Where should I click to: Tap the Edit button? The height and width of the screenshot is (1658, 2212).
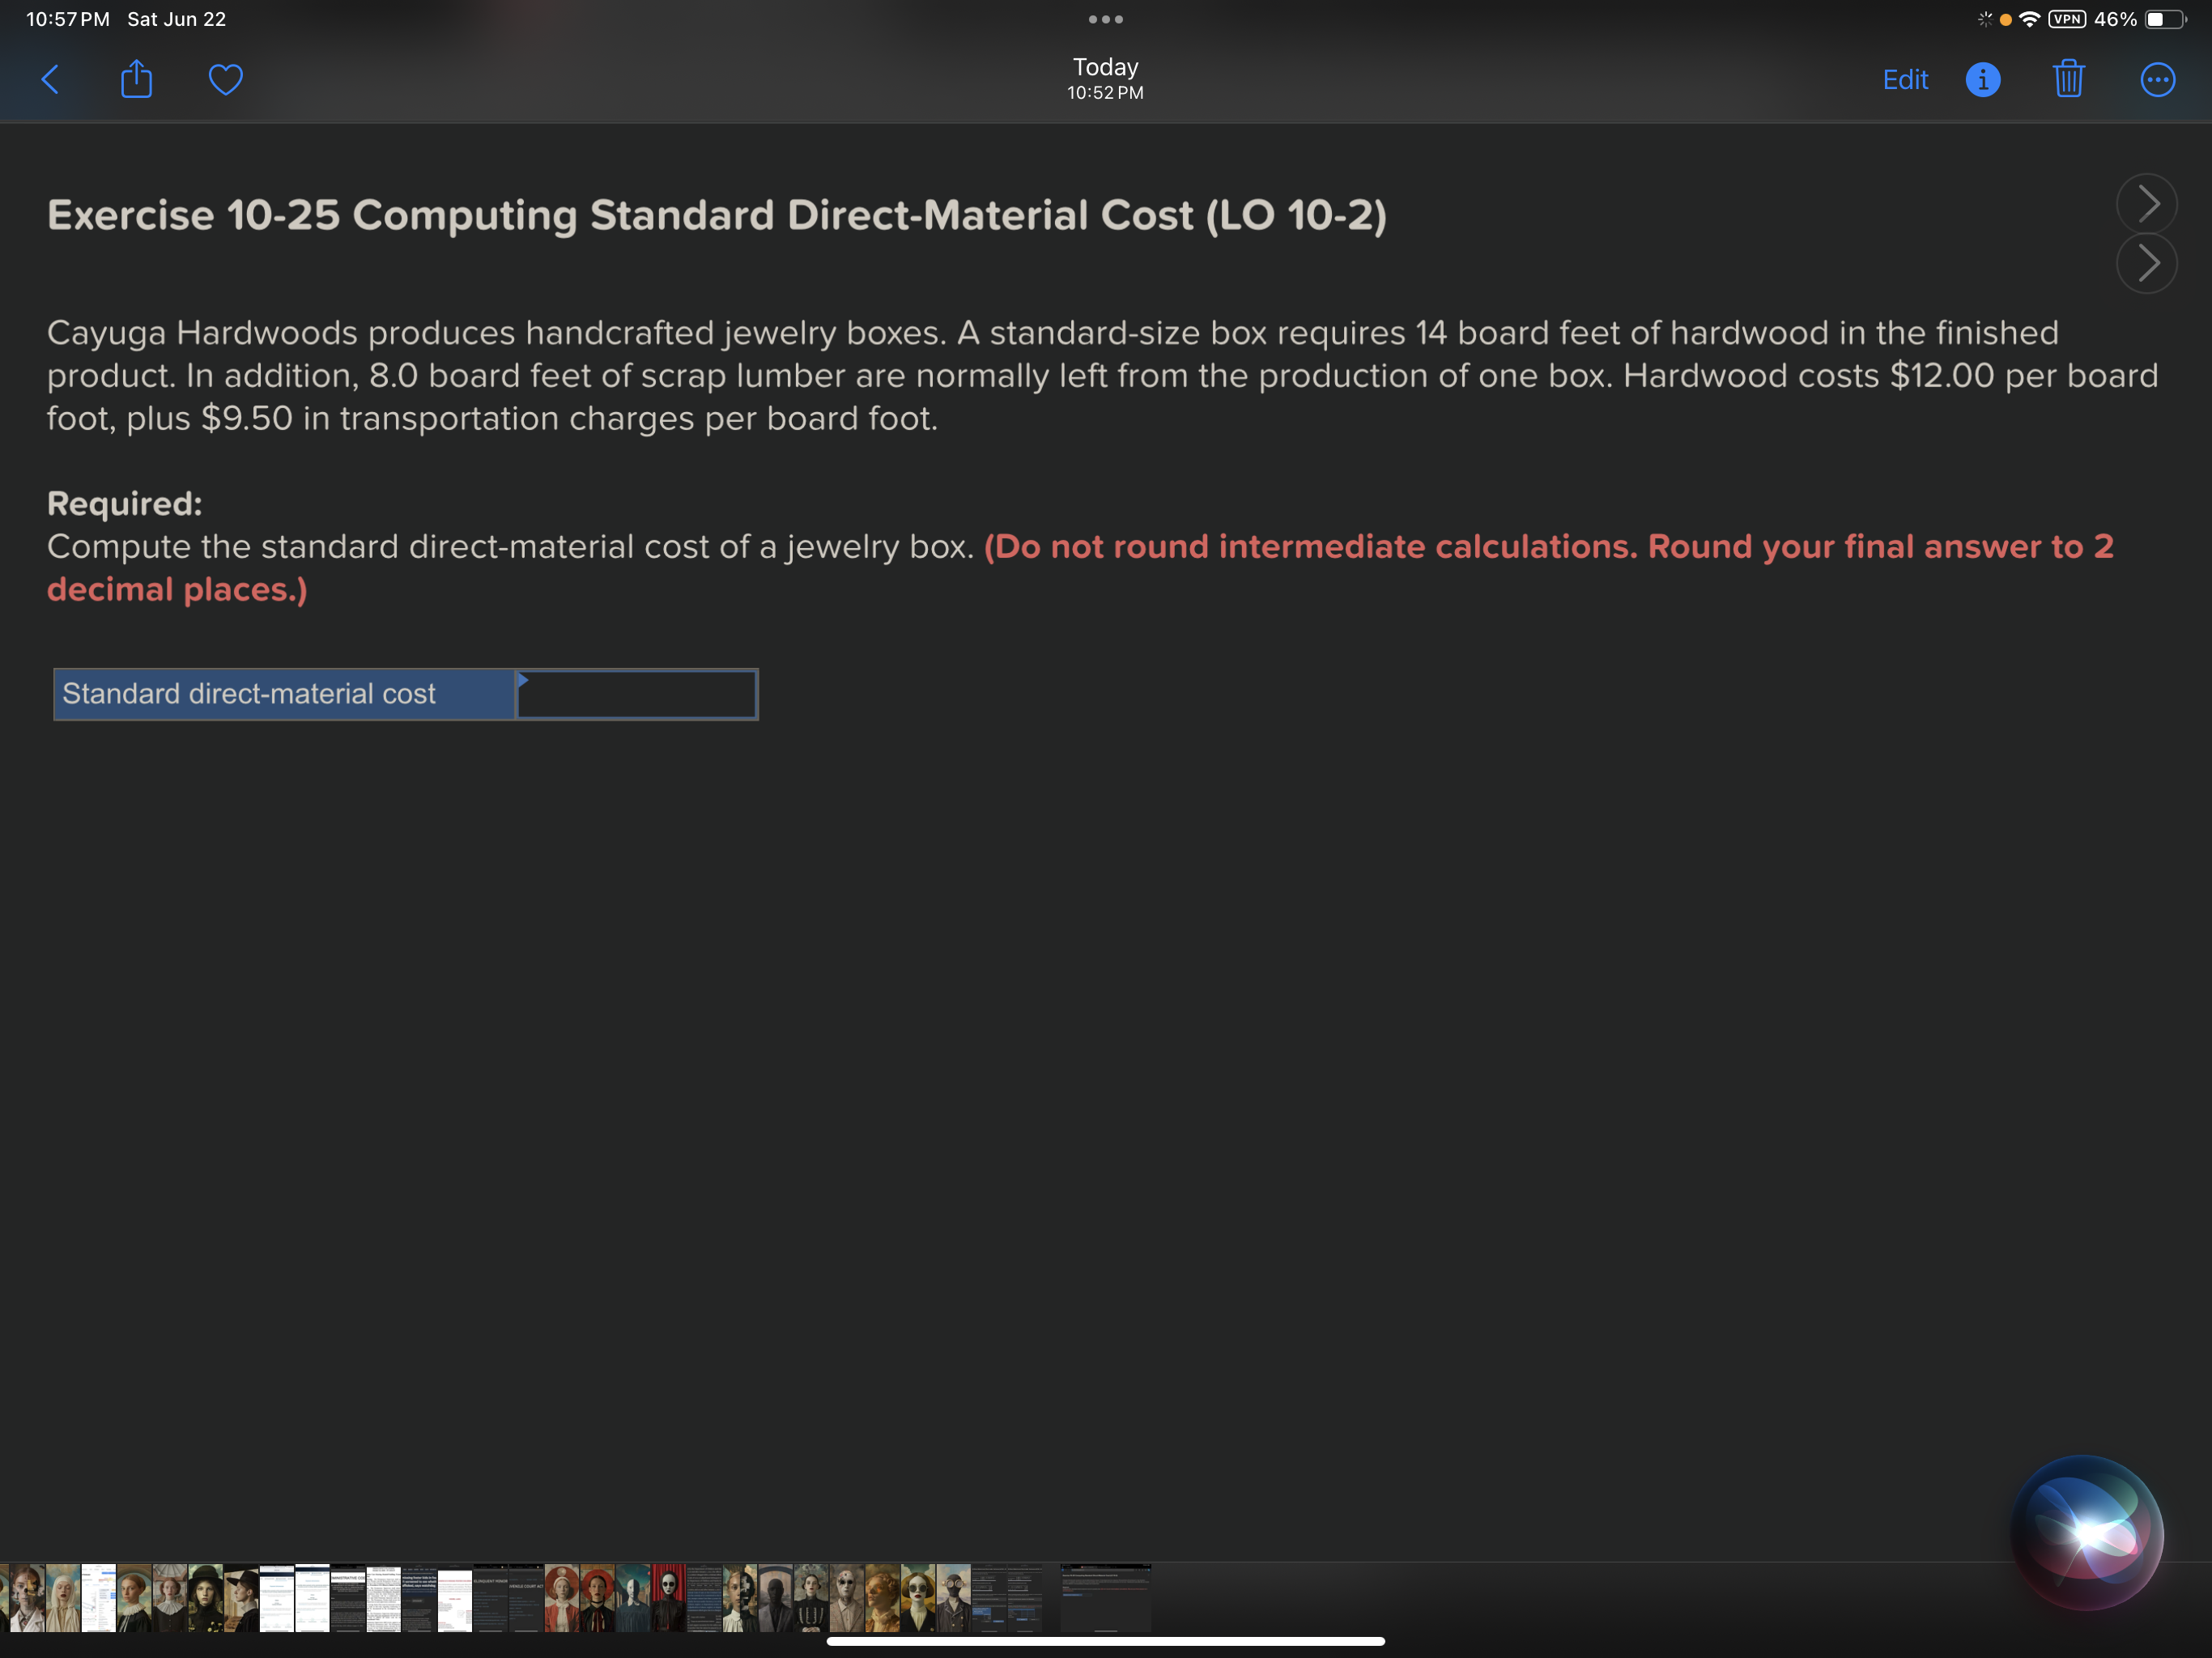click(x=1904, y=79)
